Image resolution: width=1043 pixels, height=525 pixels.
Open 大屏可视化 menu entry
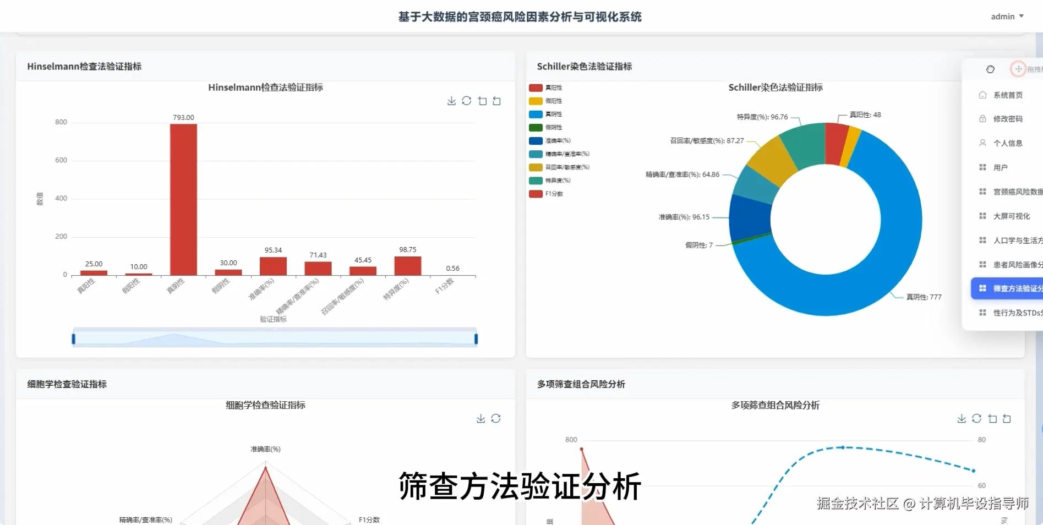click(x=1007, y=216)
